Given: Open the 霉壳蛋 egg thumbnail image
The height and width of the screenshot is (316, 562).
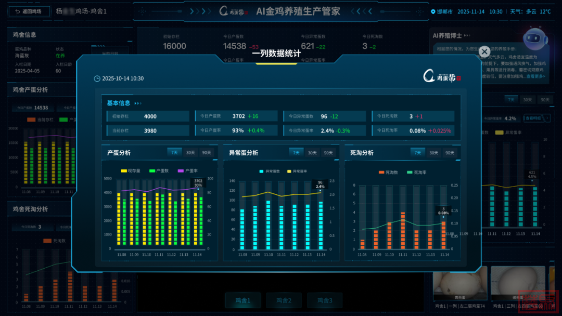Looking at the screenshot, I should pyautogui.click(x=460, y=283).
